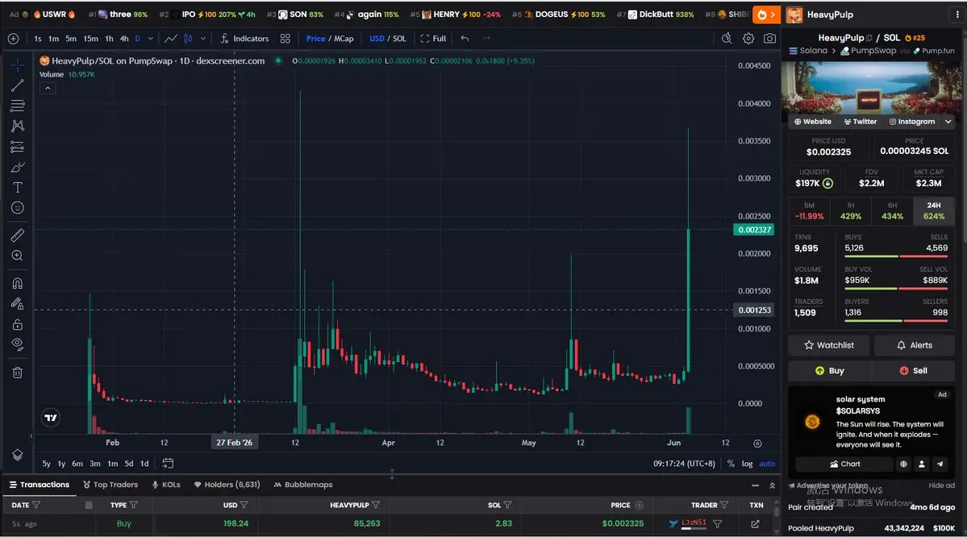The width and height of the screenshot is (967, 537).
Task: Select the 5m timeframe
Action: pyautogui.click(x=71, y=38)
